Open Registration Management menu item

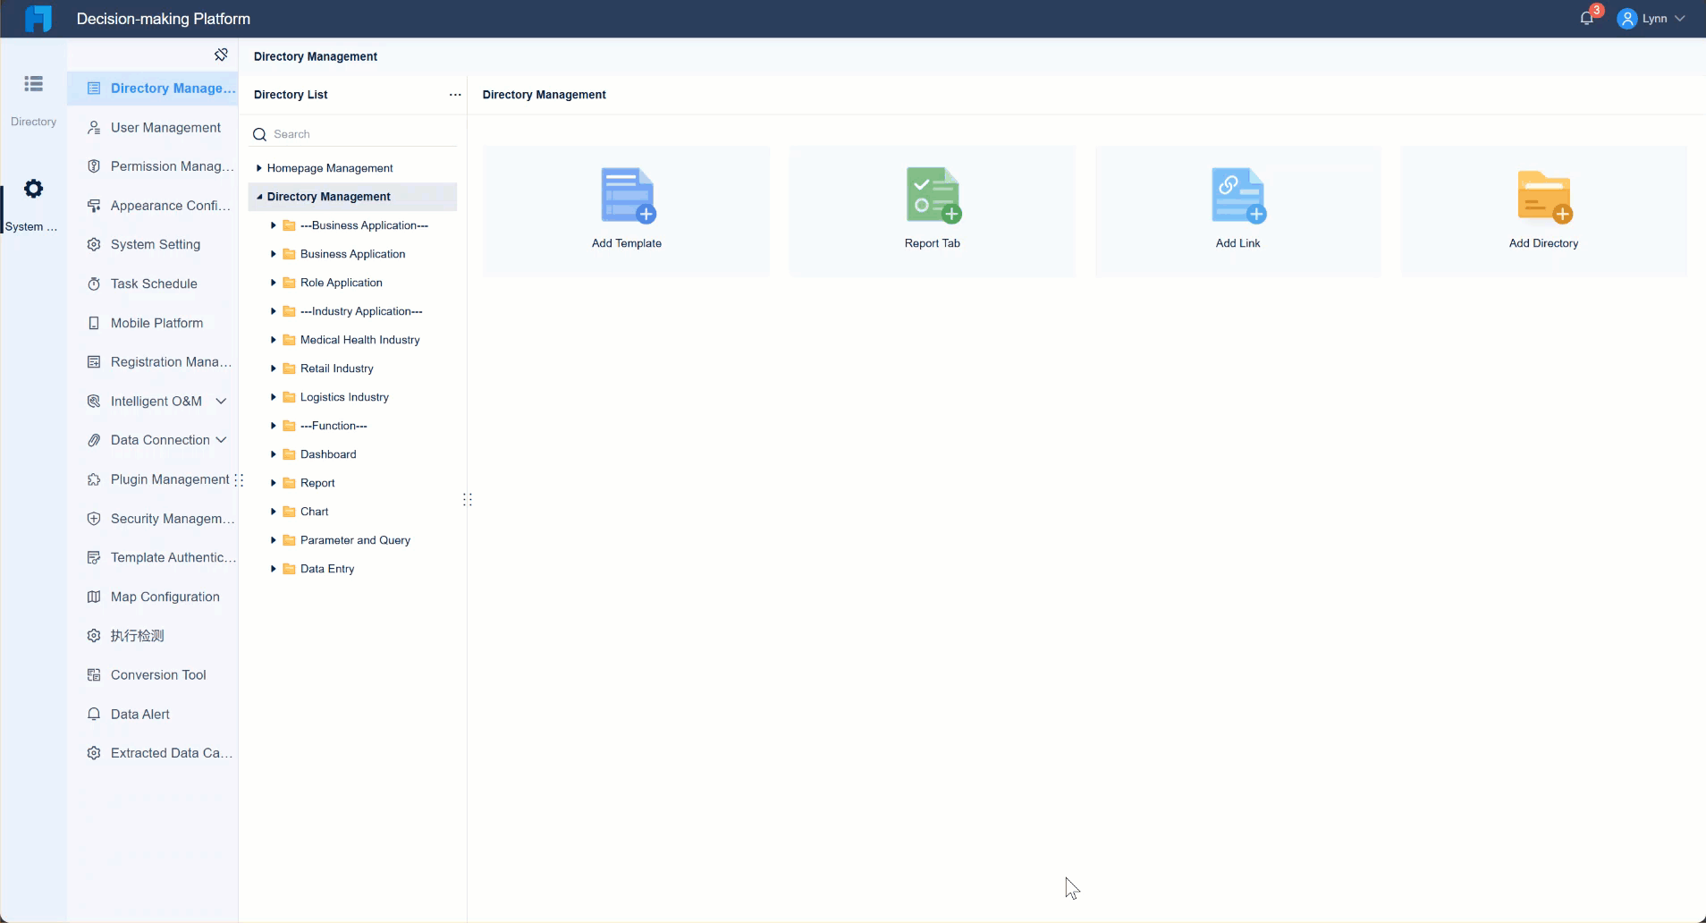(153, 362)
